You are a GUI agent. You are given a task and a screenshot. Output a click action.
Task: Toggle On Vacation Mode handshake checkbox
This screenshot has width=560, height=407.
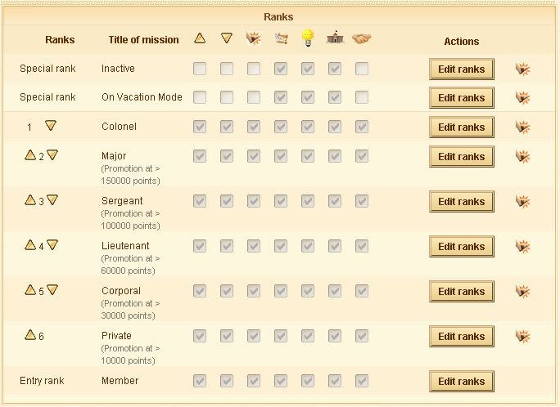[362, 97]
